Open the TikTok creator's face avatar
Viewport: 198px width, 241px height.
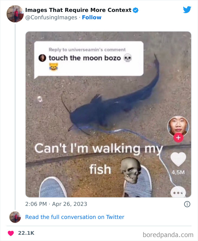click(178, 125)
